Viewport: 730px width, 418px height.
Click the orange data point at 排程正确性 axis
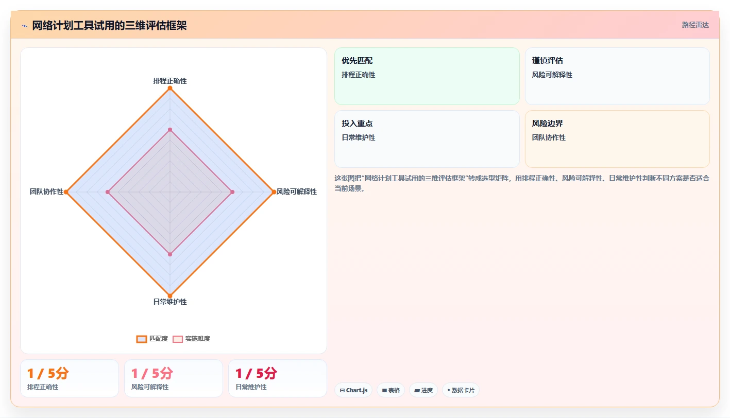click(x=170, y=89)
